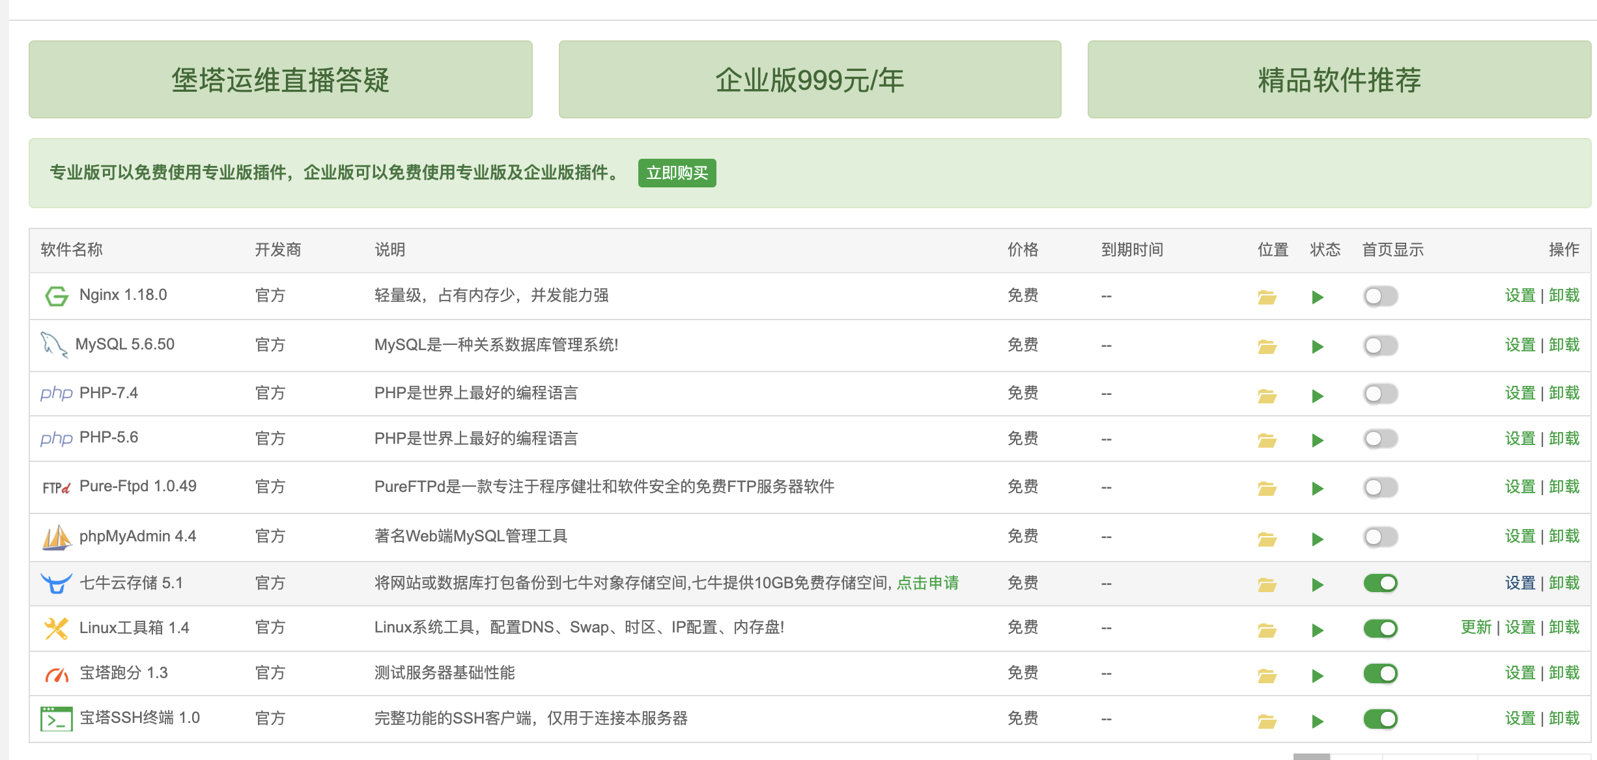Click 卸载 for Nginx 1.18.0
1597x760 pixels.
[x=1564, y=295]
